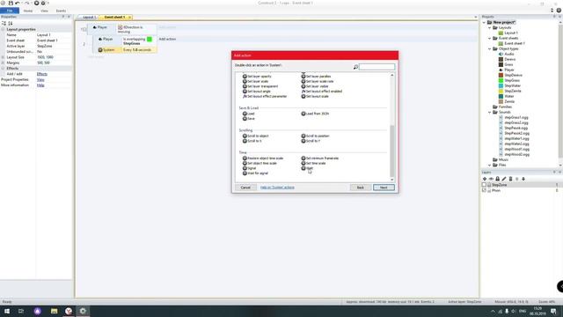The width and height of the screenshot is (563, 317).
Task: Toggle the StepZone layer visibility checkbox
Action: [x=484, y=185]
